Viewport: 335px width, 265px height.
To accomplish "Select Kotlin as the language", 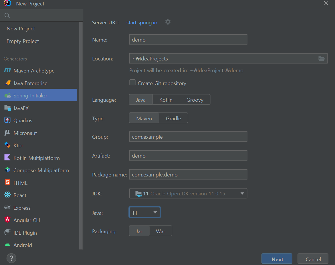I will [x=166, y=100].
